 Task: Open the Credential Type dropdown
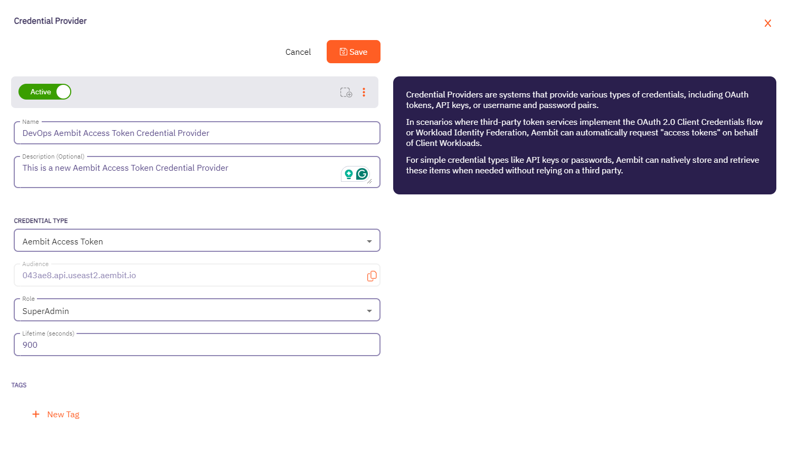point(197,241)
